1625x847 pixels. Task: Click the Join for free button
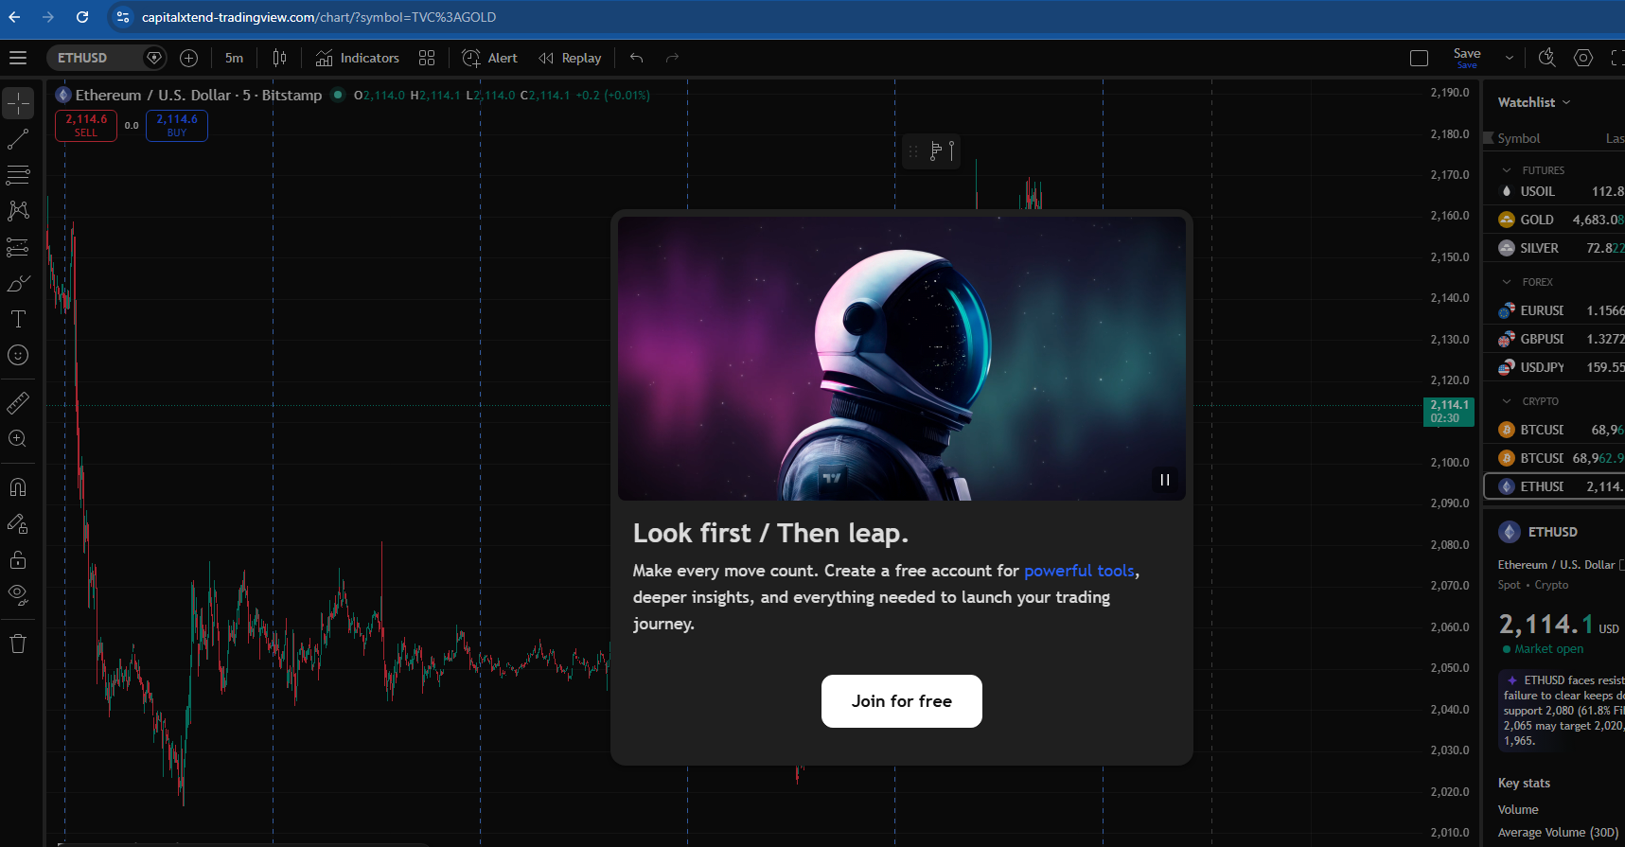[x=901, y=701]
